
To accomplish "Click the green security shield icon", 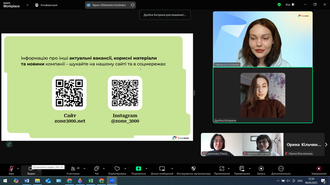I will [279, 5].
